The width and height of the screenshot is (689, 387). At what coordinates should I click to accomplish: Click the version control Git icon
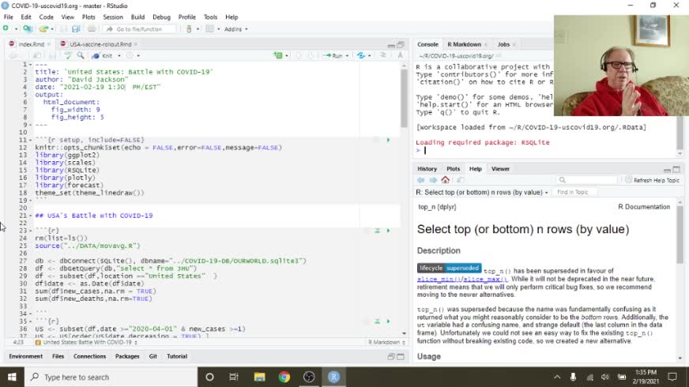189,29
